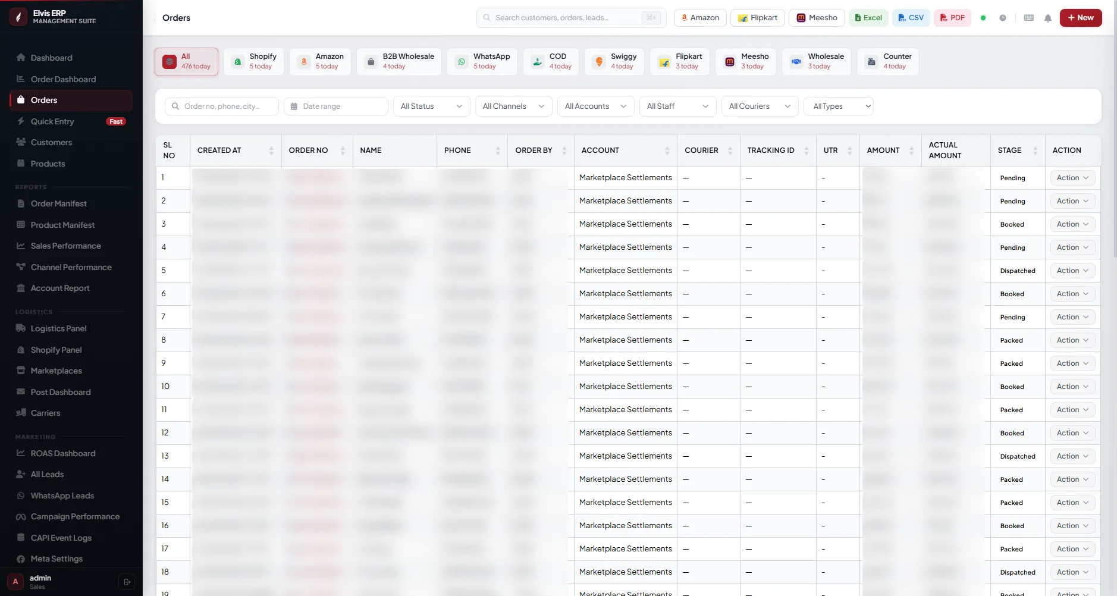Open Account Report in sidebar

[x=71, y=288]
